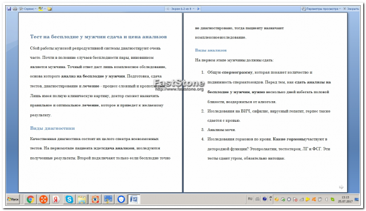Open Skype from the taskbar

coord(69,200)
